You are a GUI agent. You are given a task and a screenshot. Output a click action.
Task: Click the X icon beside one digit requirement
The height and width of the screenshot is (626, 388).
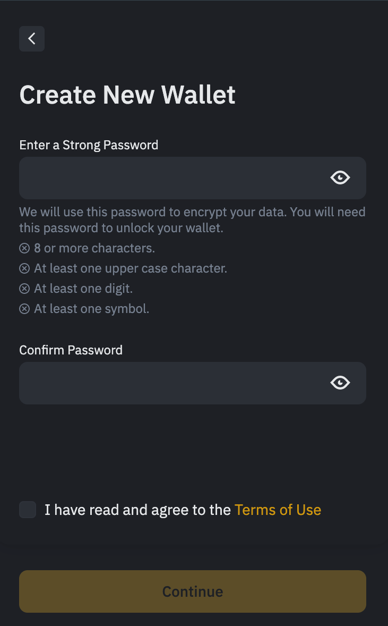(x=24, y=289)
